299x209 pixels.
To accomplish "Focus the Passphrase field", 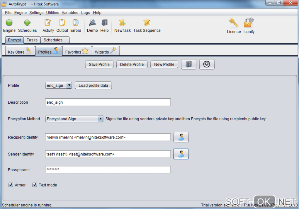I will pos(108,169).
